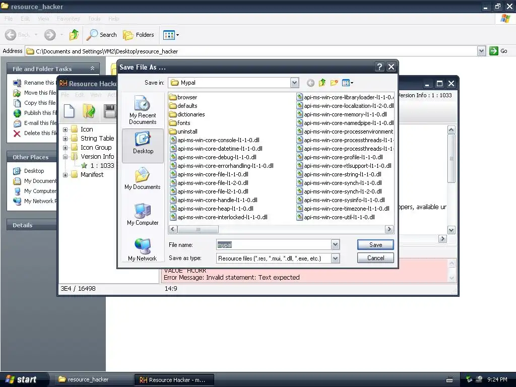The width and height of the screenshot is (516, 387).
Task: Click Resource Hacker Open file toolbar icon
Action: 89,111
